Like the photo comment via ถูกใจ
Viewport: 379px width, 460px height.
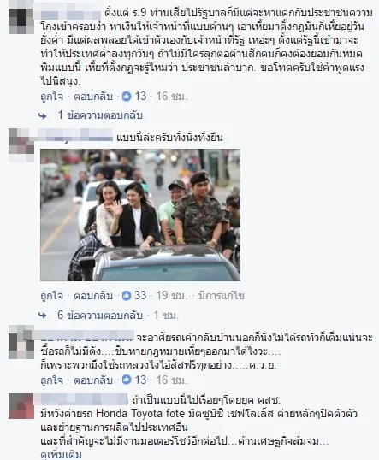tap(51, 296)
